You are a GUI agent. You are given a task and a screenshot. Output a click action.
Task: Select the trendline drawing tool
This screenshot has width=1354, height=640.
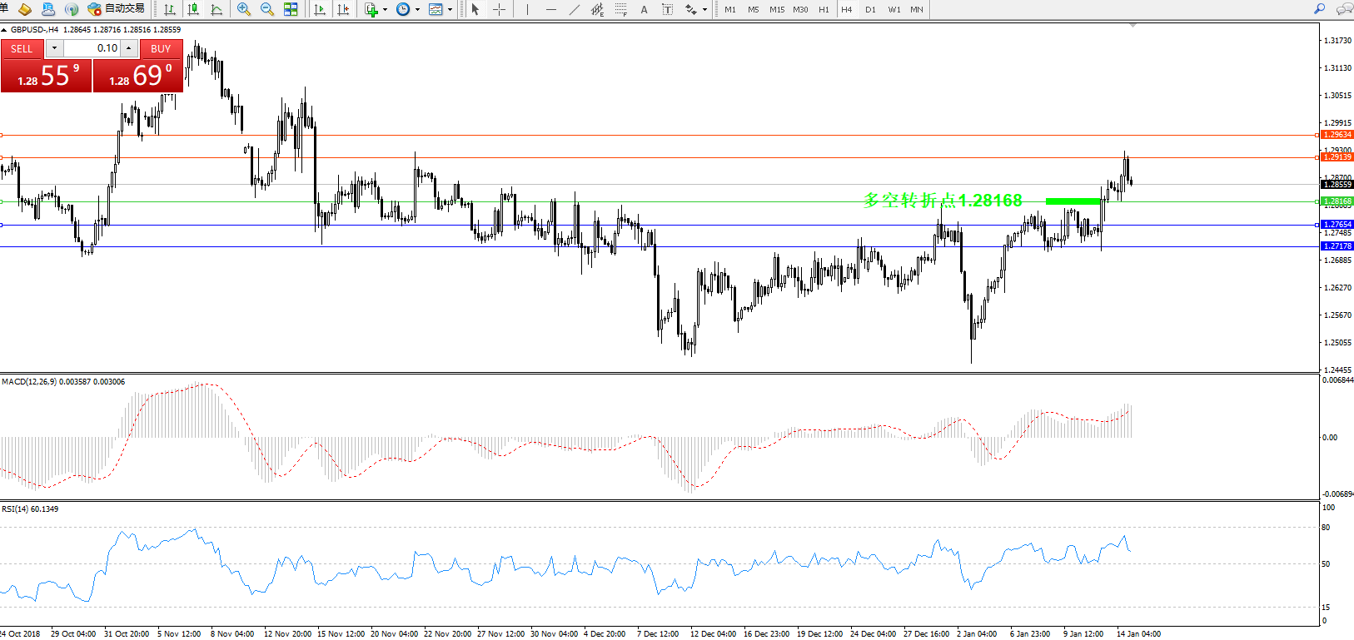click(575, 9)
